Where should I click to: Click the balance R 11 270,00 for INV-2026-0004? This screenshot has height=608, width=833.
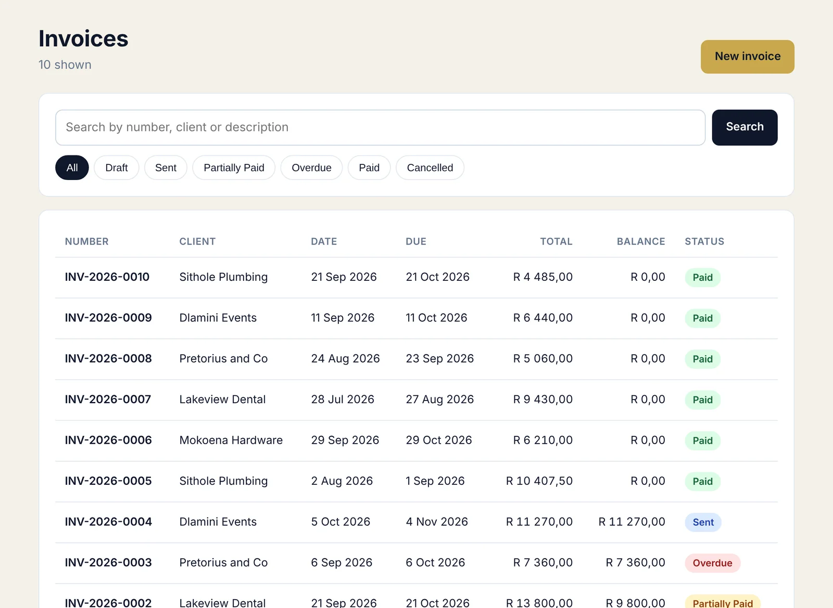pyautogui.click(x=632, y=522)
